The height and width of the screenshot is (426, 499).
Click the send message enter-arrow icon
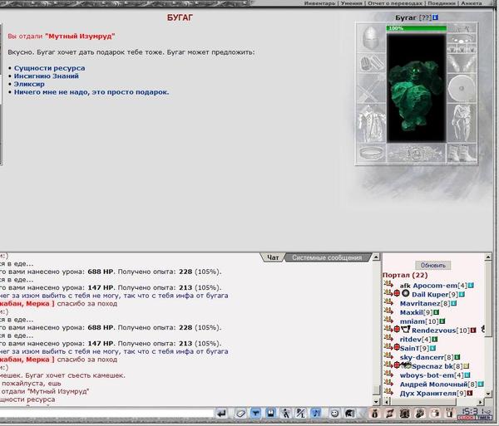pos(222,413)
